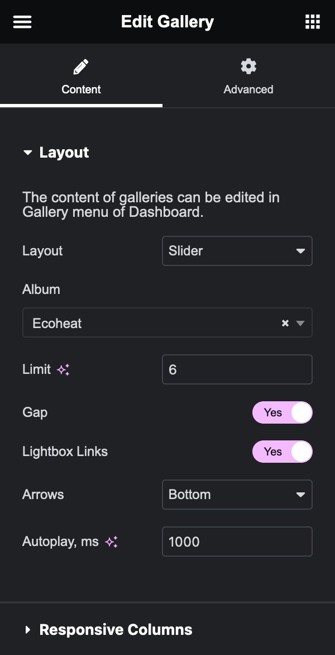
Task: Switch to the Advanced tab
Action: 248,76
